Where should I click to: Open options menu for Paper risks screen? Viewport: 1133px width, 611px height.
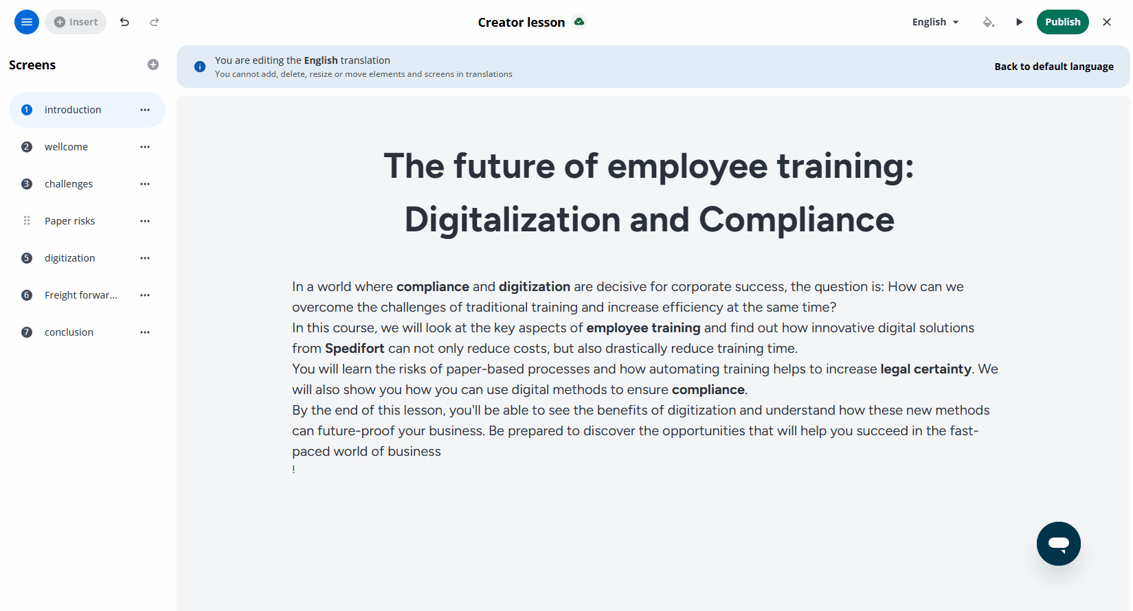pos(145,221)
